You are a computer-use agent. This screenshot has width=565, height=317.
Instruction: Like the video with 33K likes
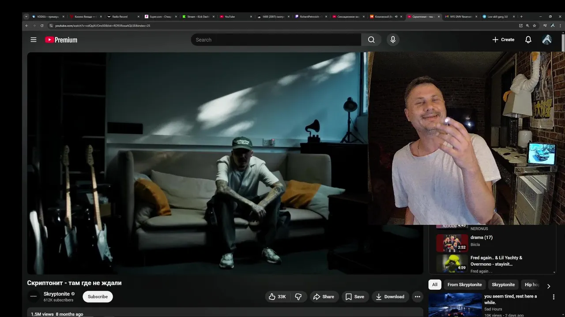277,297
